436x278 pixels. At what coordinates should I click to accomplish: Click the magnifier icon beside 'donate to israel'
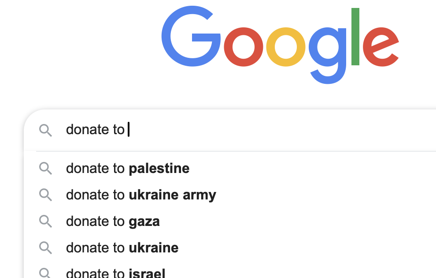[45, 273]
